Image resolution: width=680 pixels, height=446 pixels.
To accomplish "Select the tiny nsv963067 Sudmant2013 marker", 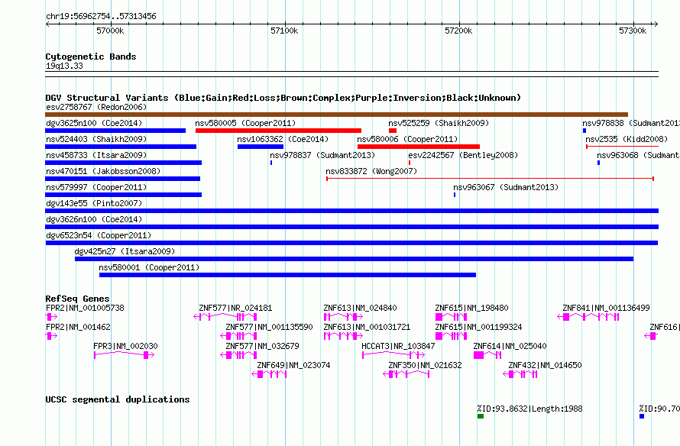I will point(455,195).
